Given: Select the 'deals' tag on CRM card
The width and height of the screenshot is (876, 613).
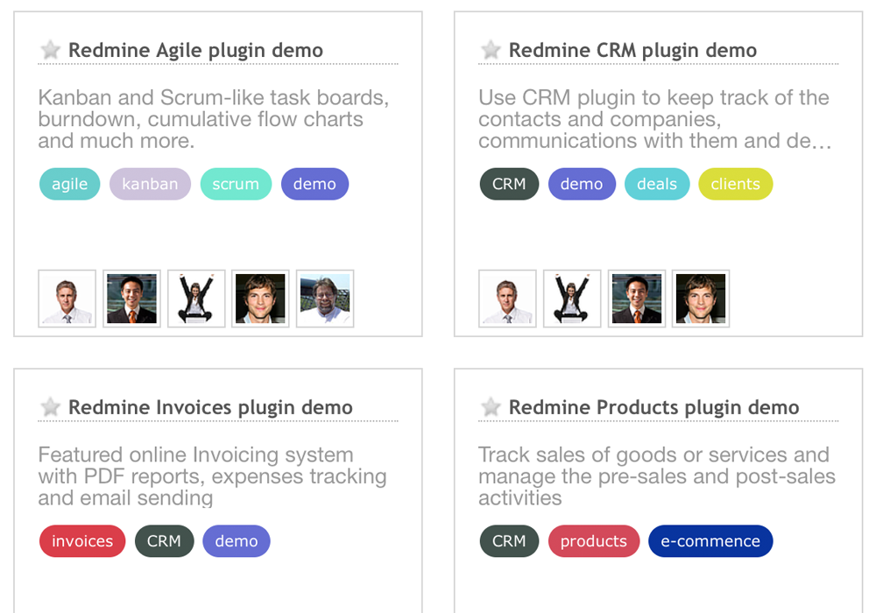Looking at the screenshot, I should [657, 184].
